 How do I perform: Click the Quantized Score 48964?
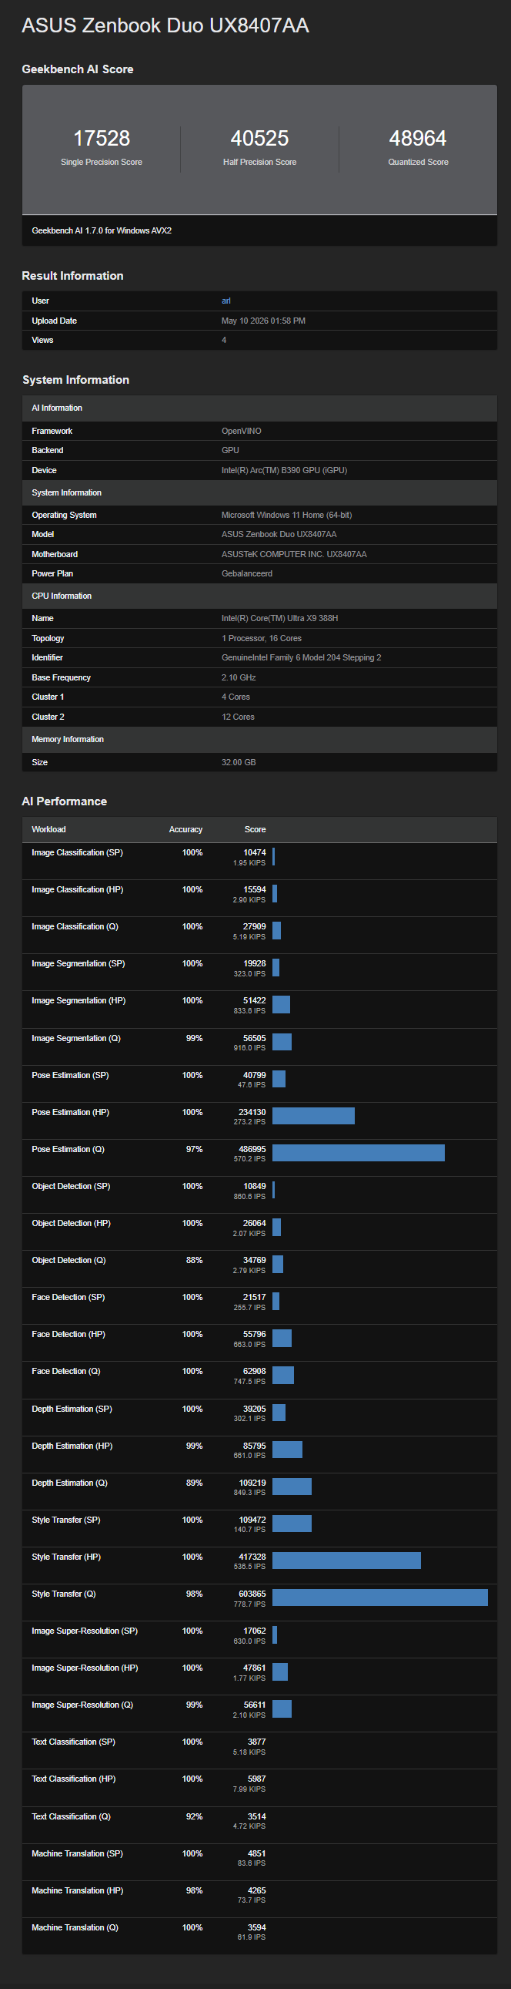coord(418,138)
